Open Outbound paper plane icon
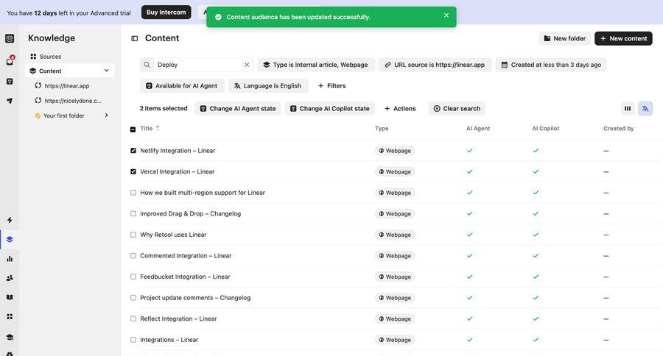Screen dimensions: 663x356 [x=10, y=101]
